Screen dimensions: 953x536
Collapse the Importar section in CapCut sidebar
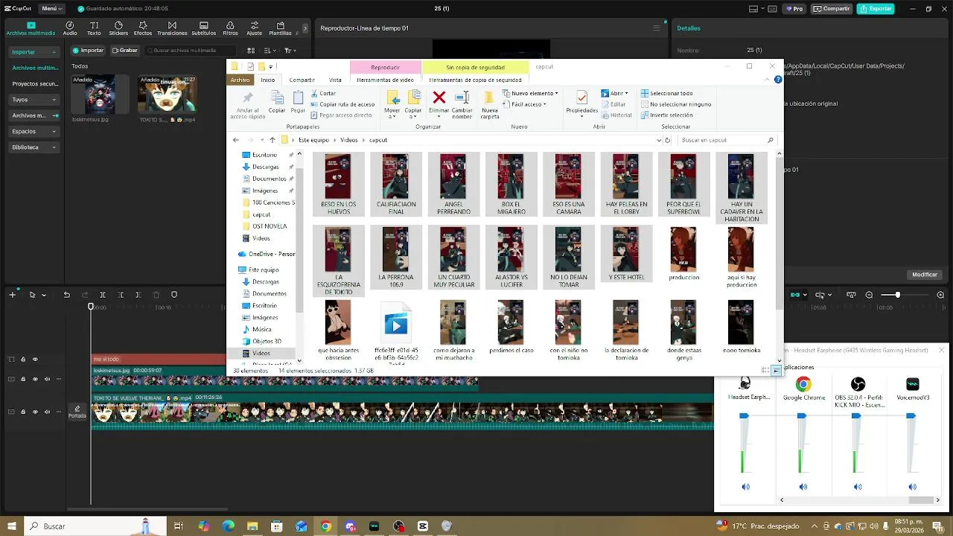34,52
